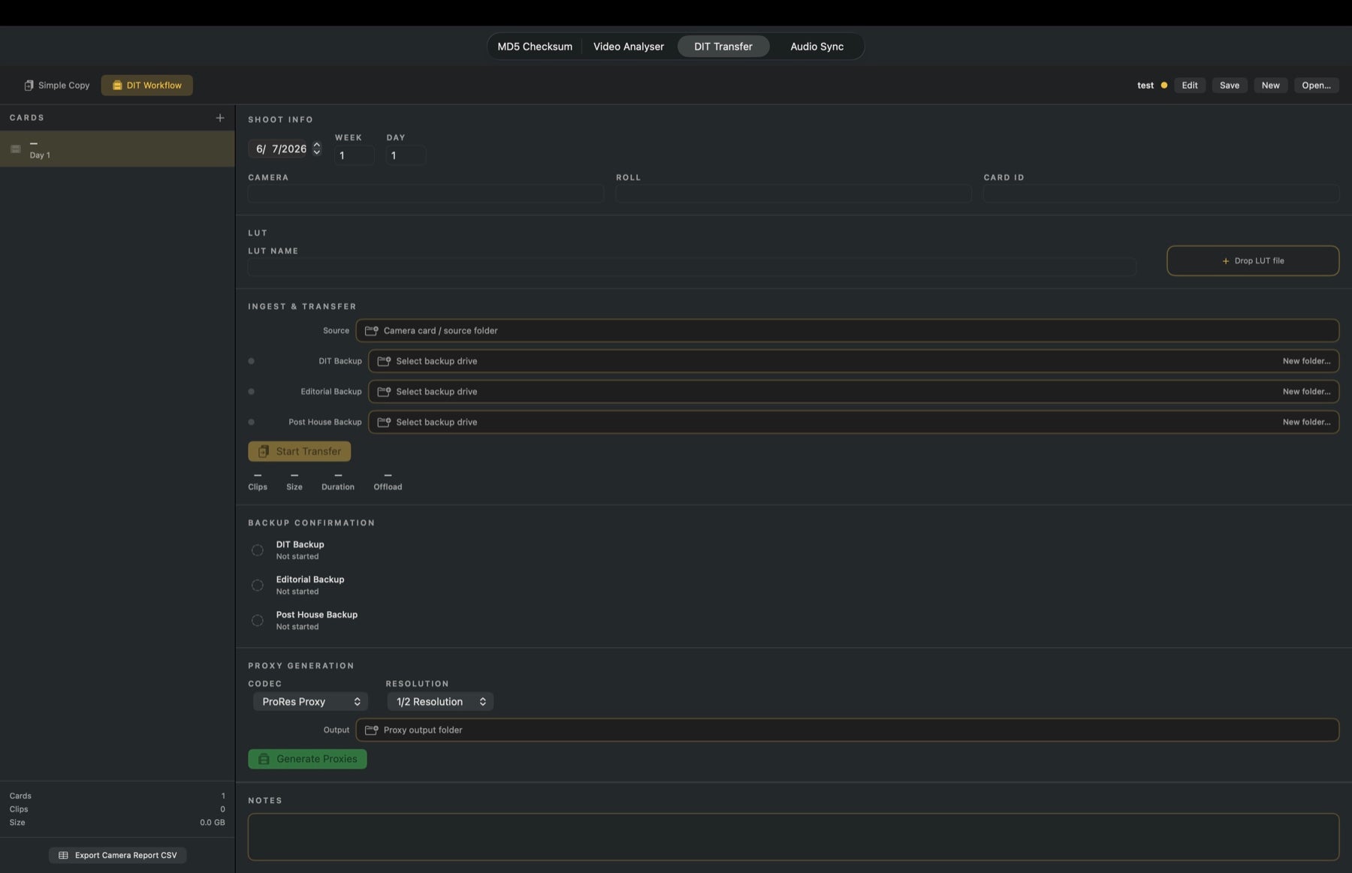The width and height of the screenshot is (1352, 873).
Task: Click the Source folder browse icon
Action: [x=371, y=330]
